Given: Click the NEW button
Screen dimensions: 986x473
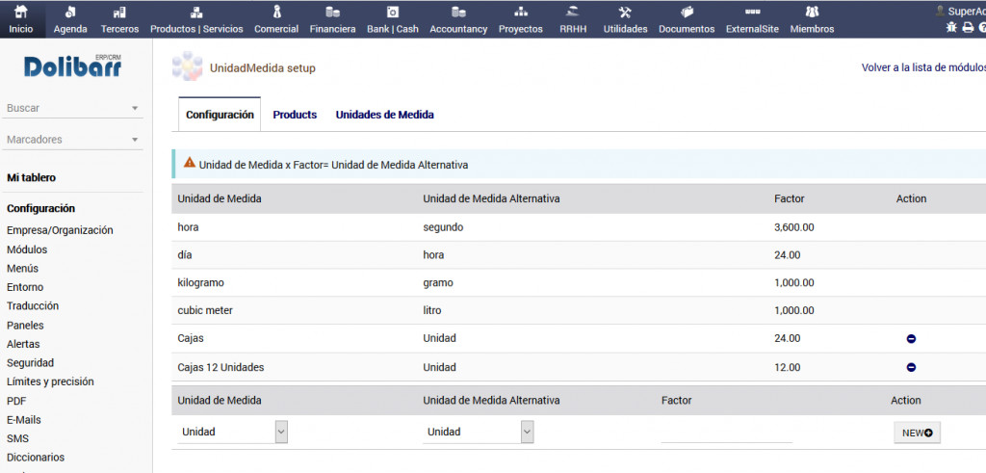Looking at the screenshot, I should point(916,433).
